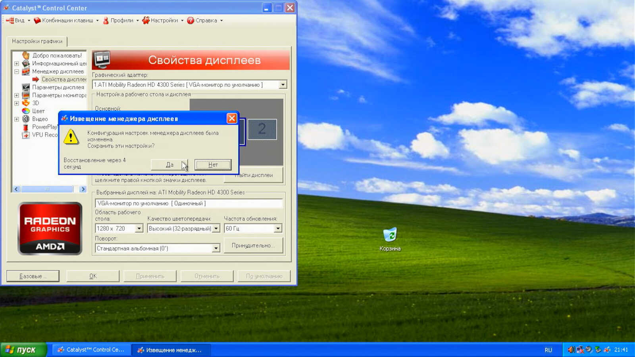
Task: Click the Применить button
Action: pos(150,276)
